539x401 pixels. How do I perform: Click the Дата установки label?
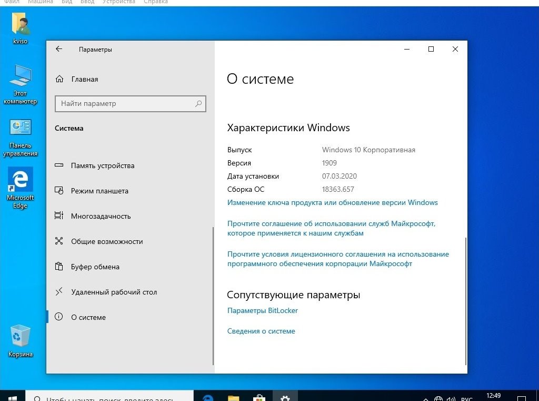(253, 176)
